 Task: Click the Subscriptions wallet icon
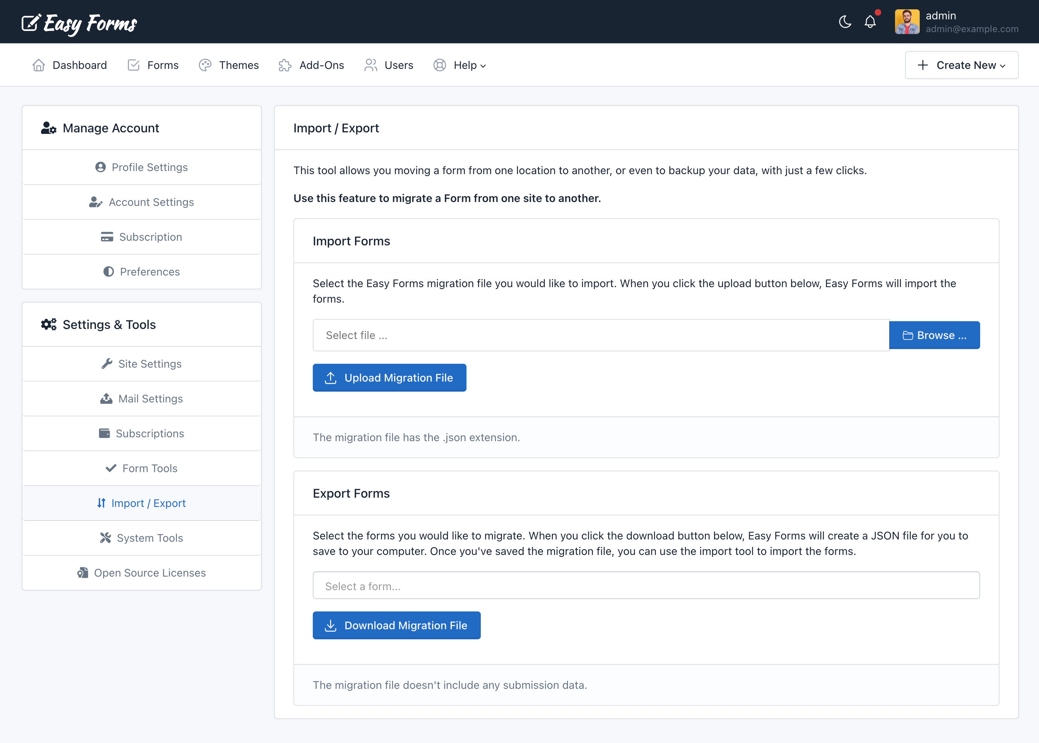(105, 433)
